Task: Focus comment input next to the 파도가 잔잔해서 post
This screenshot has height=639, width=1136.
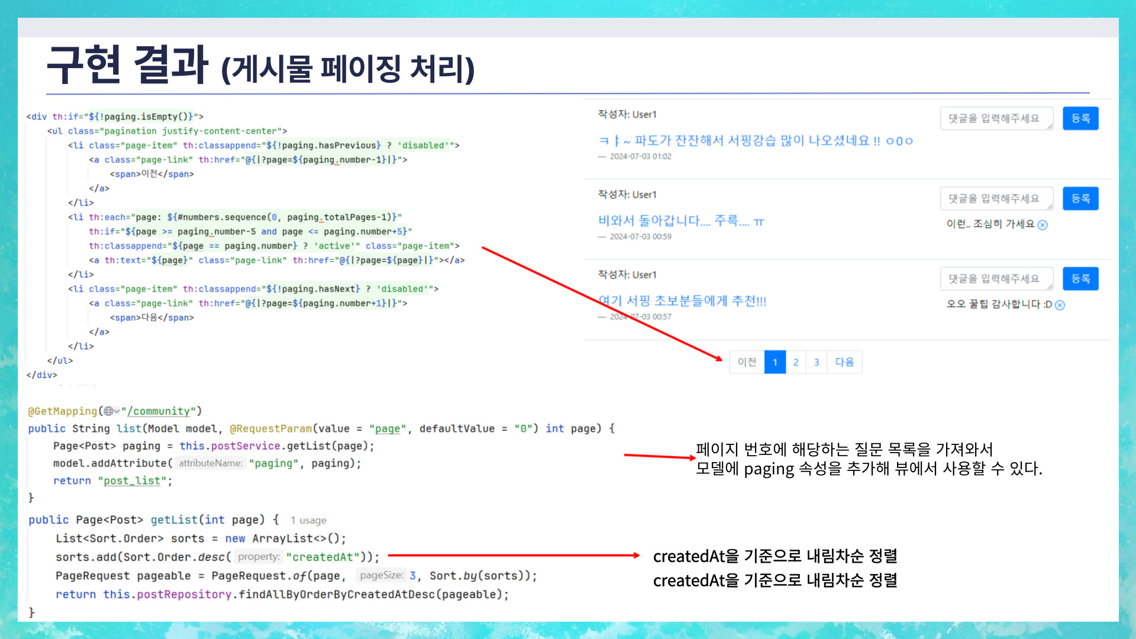Action: [x=997, y=118]
